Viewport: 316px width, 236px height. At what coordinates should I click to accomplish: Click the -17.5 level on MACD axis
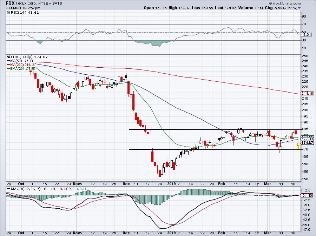306,230
